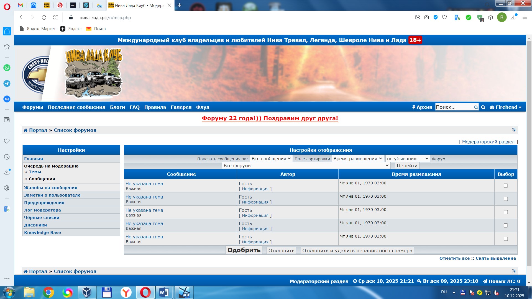Click advanced search icon beside search box

483,107
